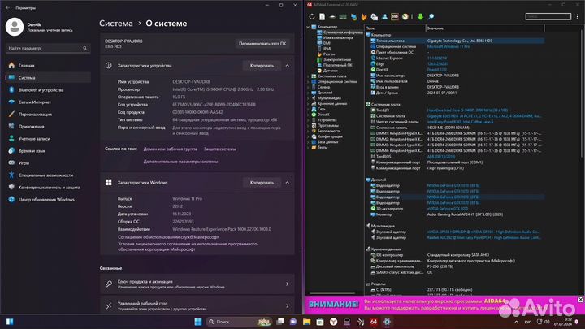
Task: Click the AIDA64 user icon in toolbar
Action: click(x=384, y=17)
